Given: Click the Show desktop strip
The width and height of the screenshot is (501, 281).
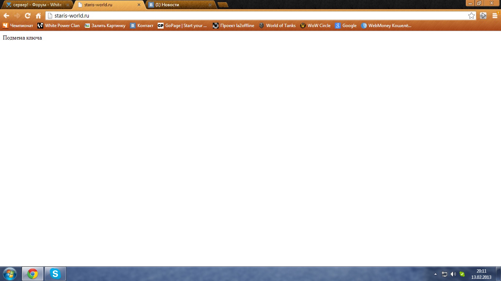Looking at the screenshot, I should click(x=498, y=274).
